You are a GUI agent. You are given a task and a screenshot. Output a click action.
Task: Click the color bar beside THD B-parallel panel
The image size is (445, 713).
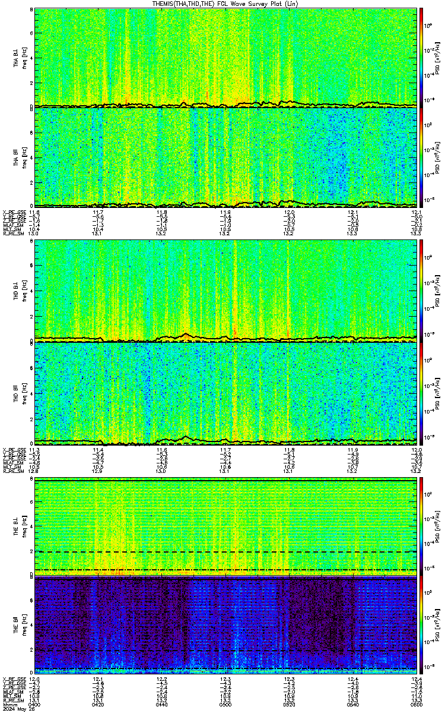pos(421,393)
